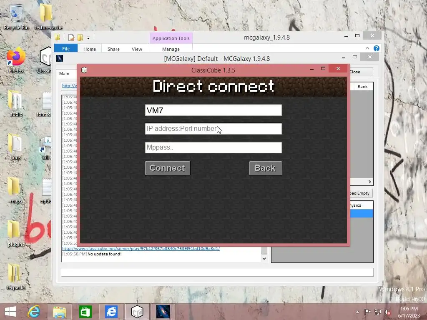Screen dimensions: 427x320
Task: Open the Home ribbon tab in Explorer
Action: point(90,49)
